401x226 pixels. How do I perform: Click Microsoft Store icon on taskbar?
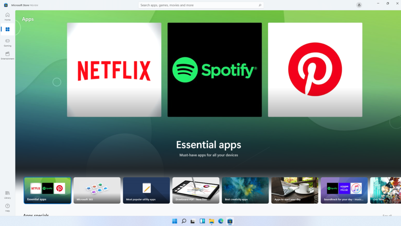[230, 221]
